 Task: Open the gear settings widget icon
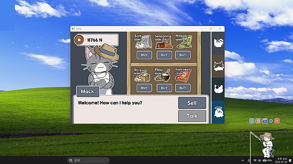point(271,121)
